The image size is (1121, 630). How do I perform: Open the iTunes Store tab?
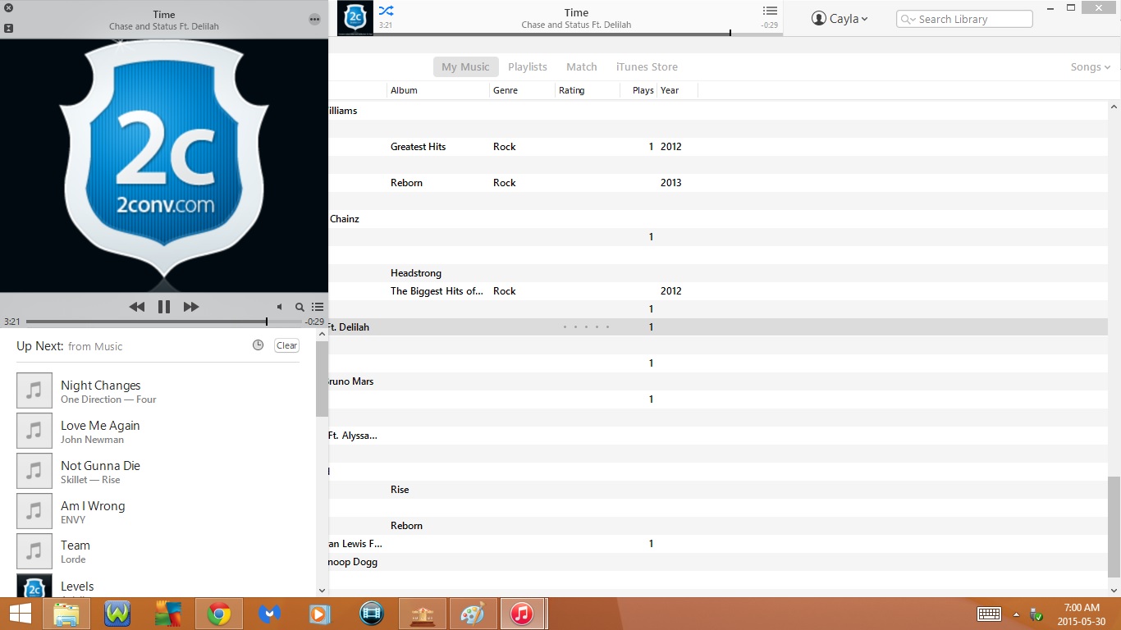[x=647, y=67]
